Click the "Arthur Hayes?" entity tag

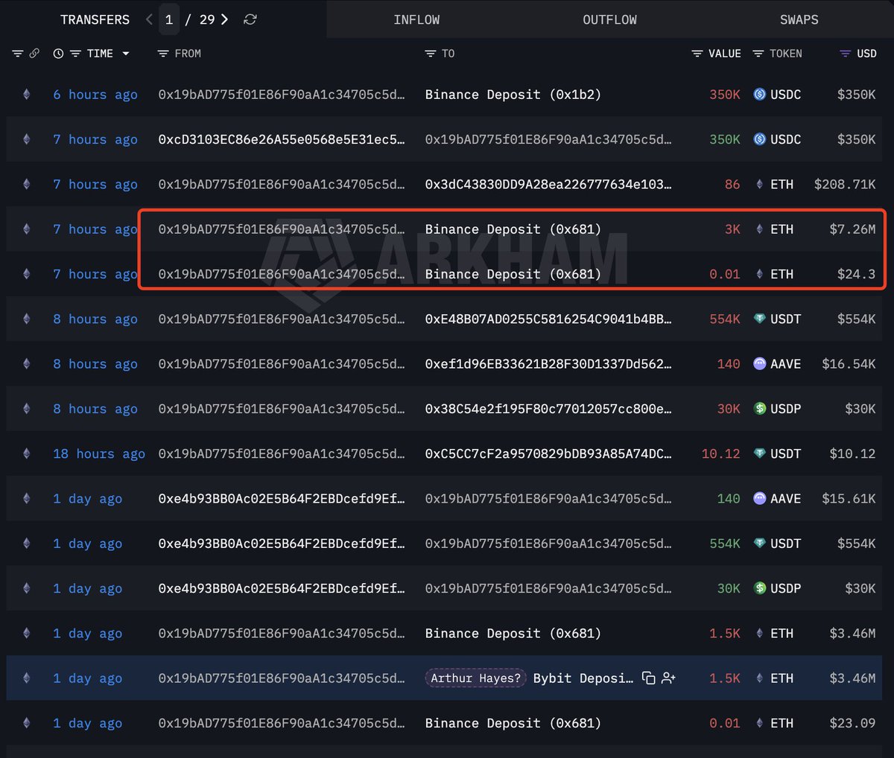475,678
